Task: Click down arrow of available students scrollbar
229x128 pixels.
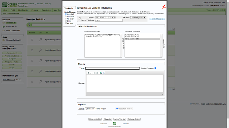Action: (121, 56)
